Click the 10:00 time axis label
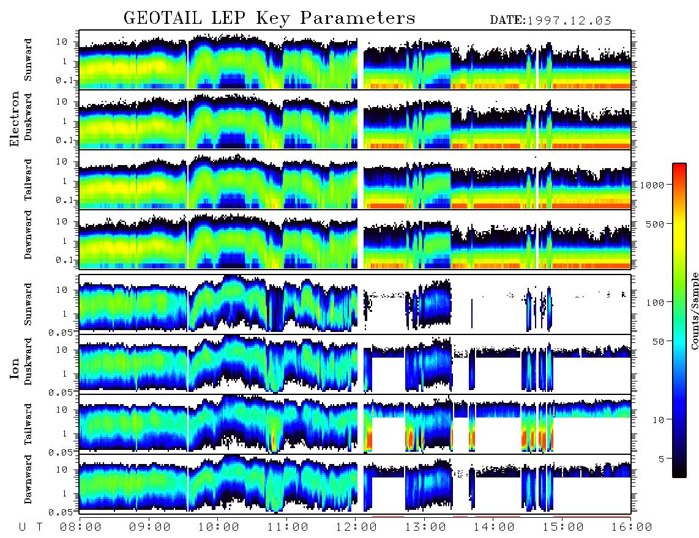Image resolution: width=699 pixels, height=538 pixels. 219,527
